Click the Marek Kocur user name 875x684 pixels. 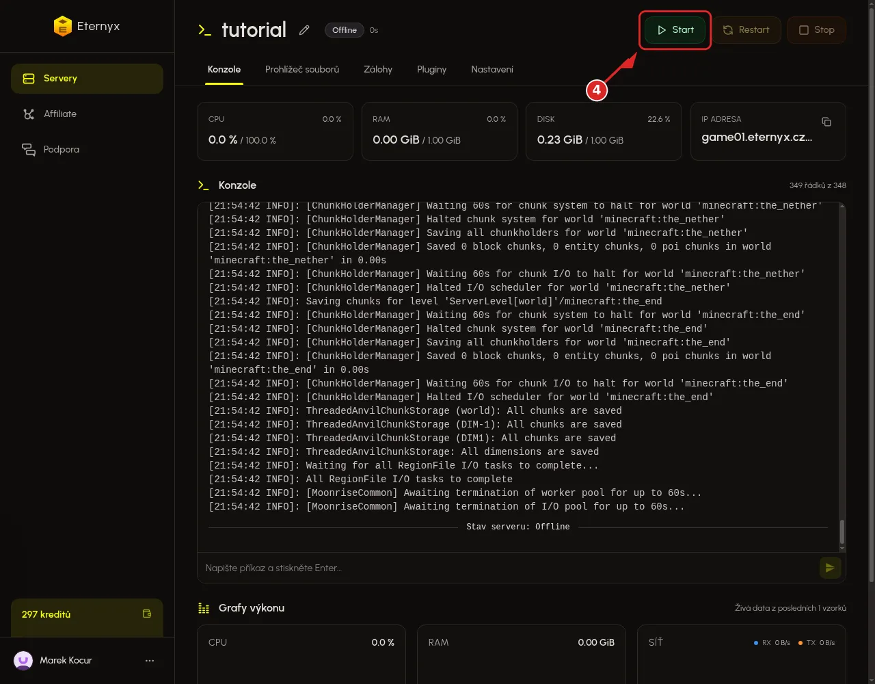66,660
